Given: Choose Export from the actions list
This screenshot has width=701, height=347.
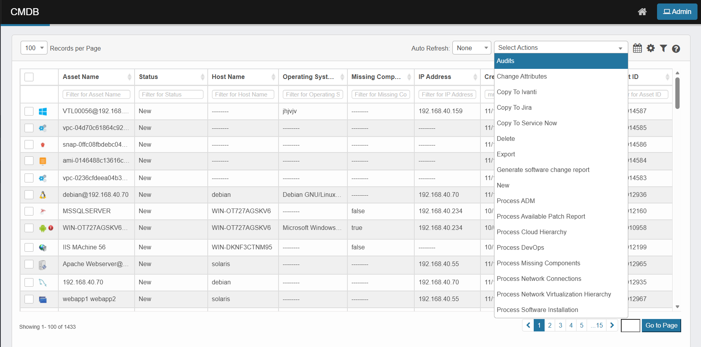Looking at the screenshot, I should [x=506, y=154].
